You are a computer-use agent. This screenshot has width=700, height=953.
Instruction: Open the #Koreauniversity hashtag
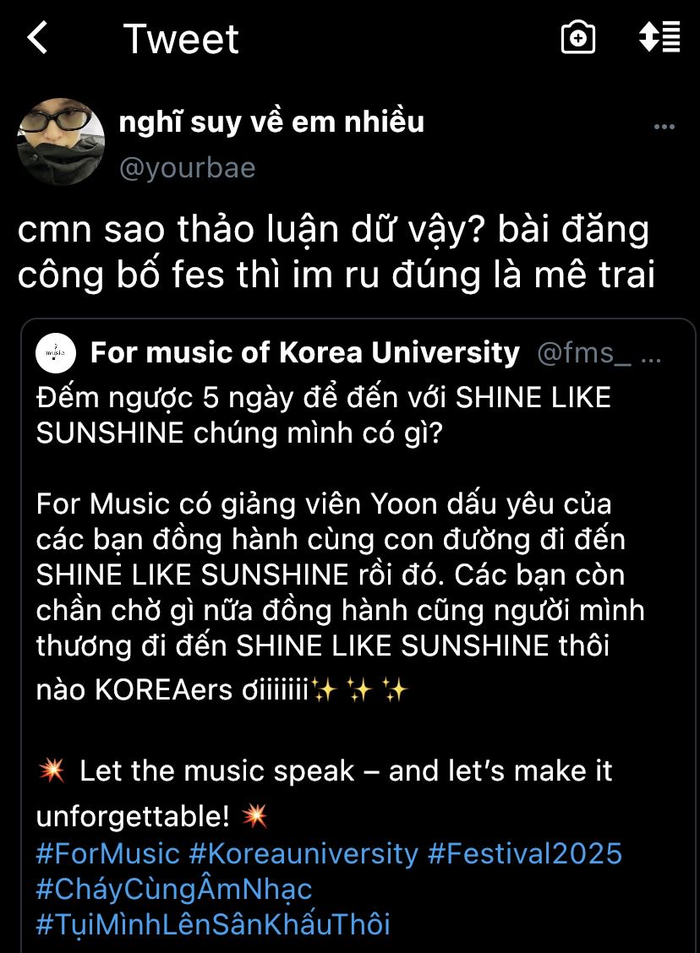(x=304, y=853)
